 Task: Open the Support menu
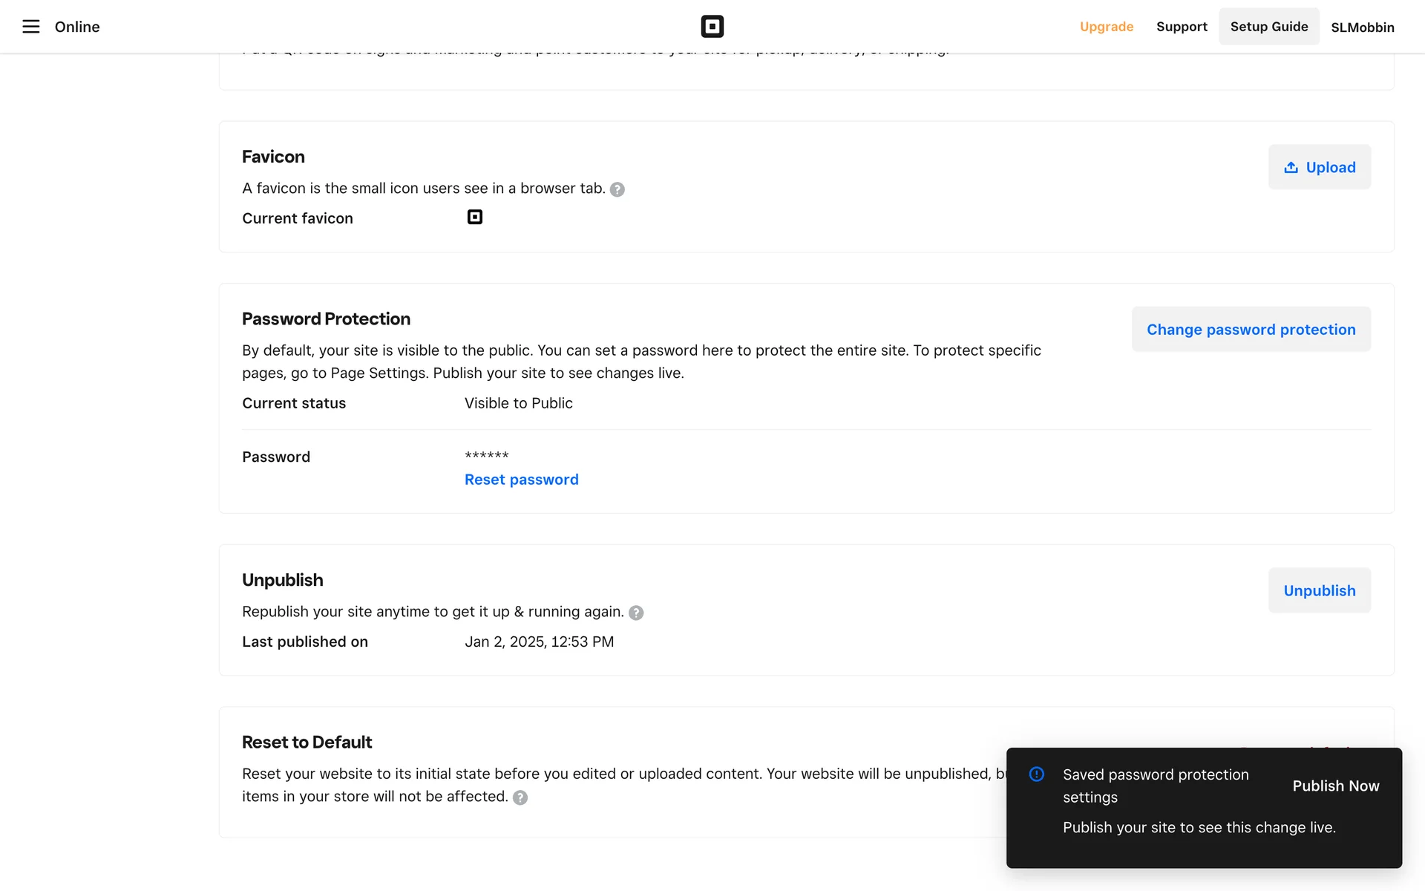1182,27
